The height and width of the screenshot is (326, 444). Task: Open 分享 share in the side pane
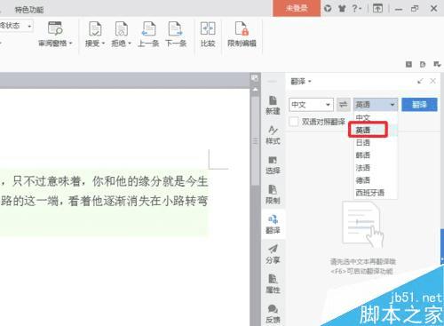point(273,254)
